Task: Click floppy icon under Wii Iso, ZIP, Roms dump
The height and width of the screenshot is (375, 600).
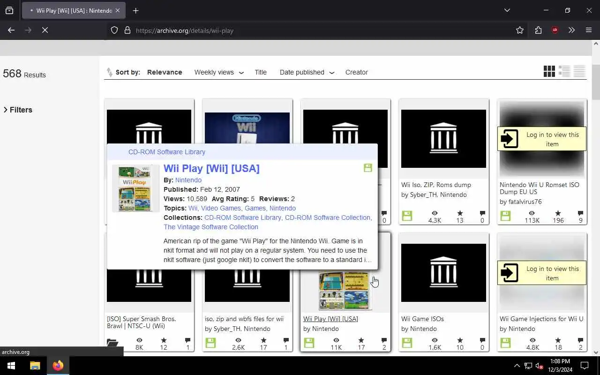Action: (407, 216)
